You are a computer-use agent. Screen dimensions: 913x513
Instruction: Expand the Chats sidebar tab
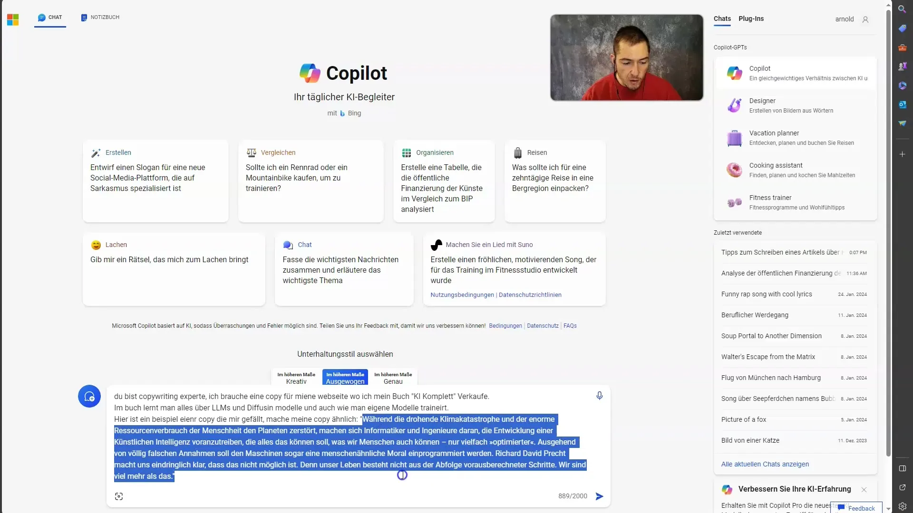(722, 18)
